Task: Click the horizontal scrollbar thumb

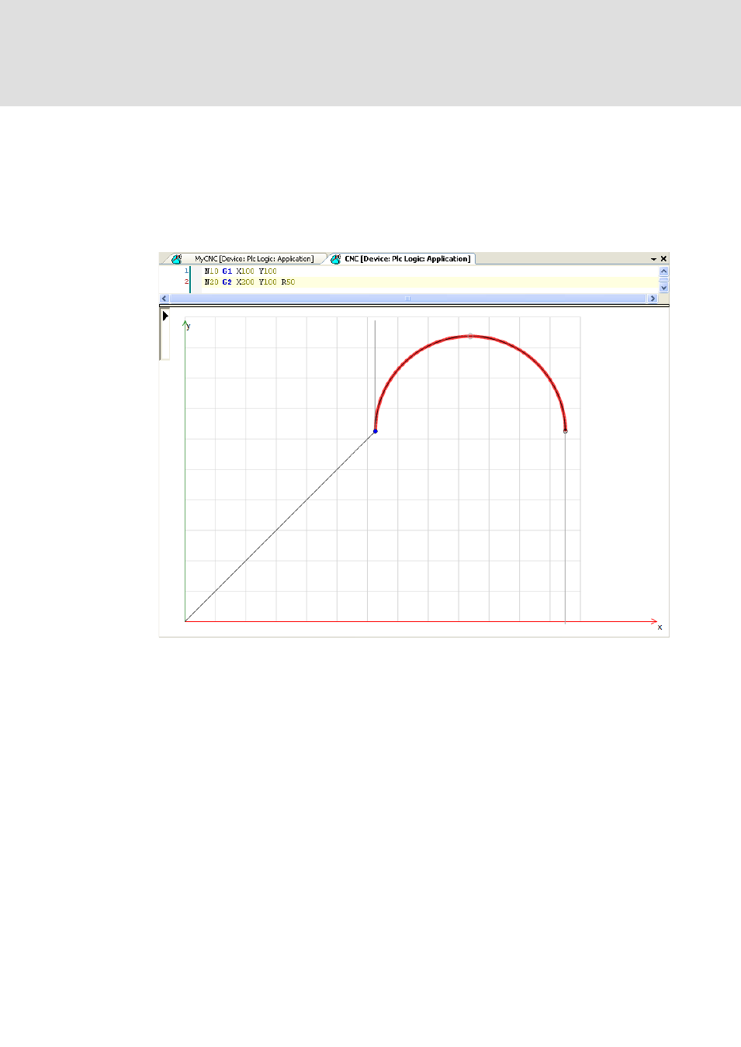Action: point(408,299)
